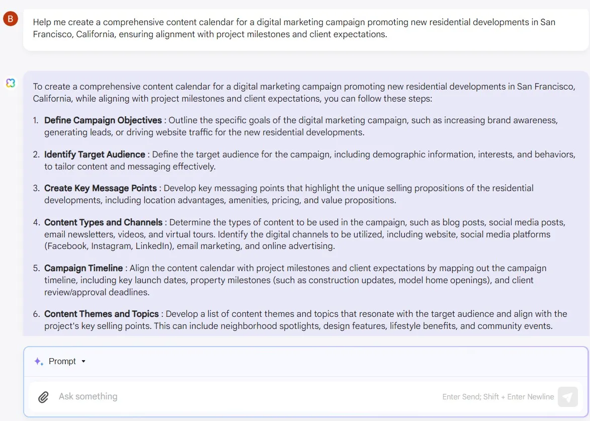The image size is (590, 421).
Task: Select the 'Define Campaign Objectives' heading
Action: click(103, 120)
